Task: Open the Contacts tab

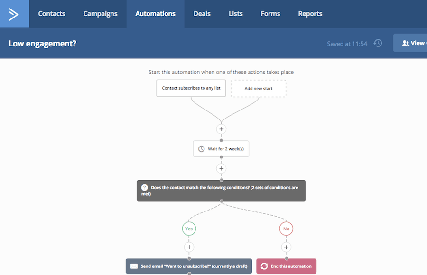Action: (52, 14)
